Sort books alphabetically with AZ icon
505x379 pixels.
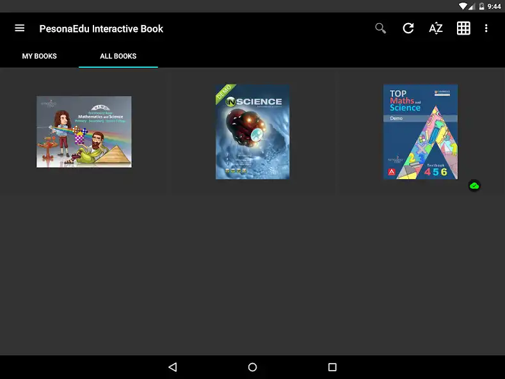436,28
